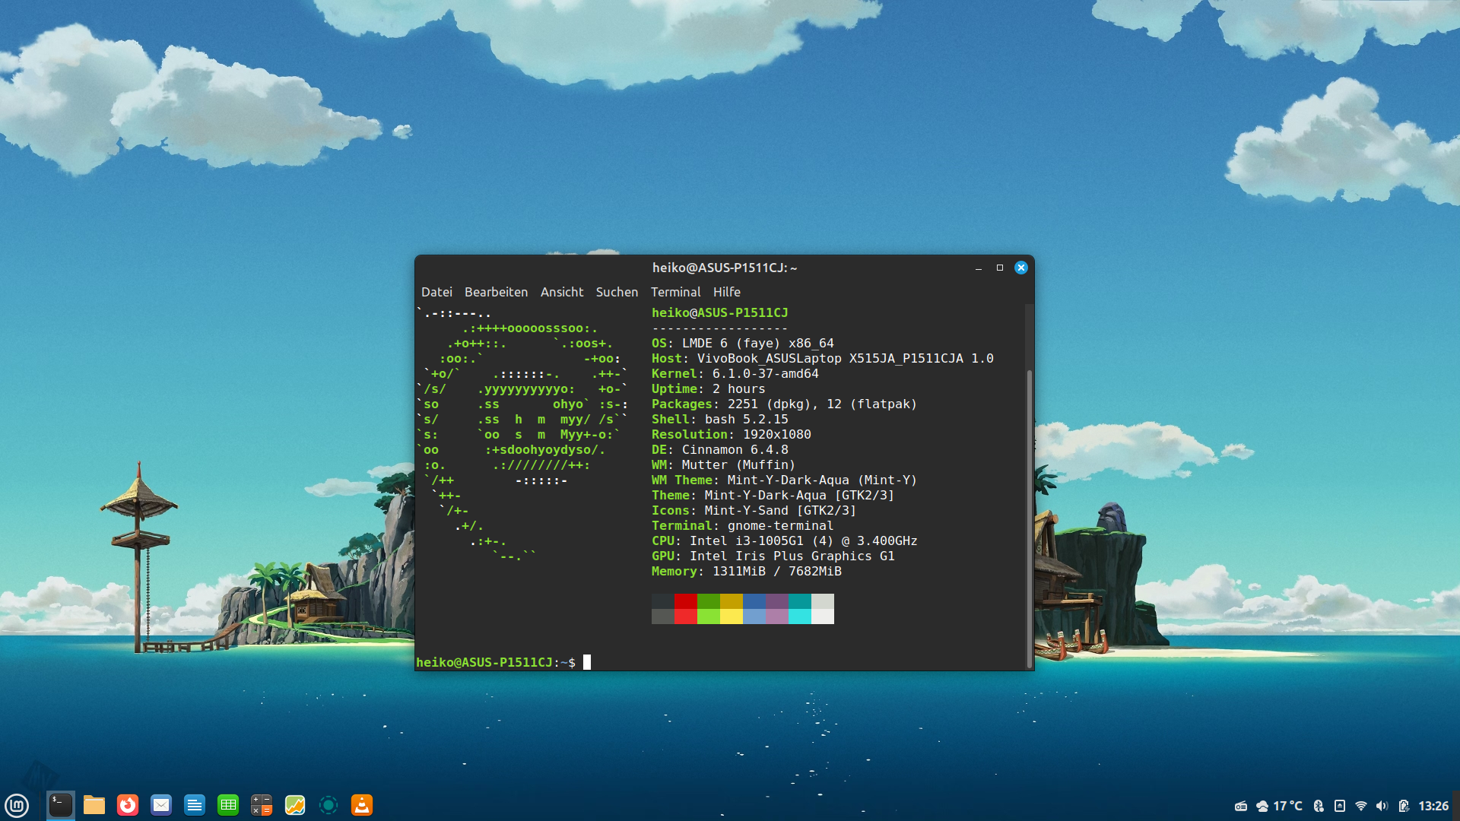1460x821 pixels.
Task: Click the 'Icons: Mint-Y-Sand' line
Action: (754, 510)
